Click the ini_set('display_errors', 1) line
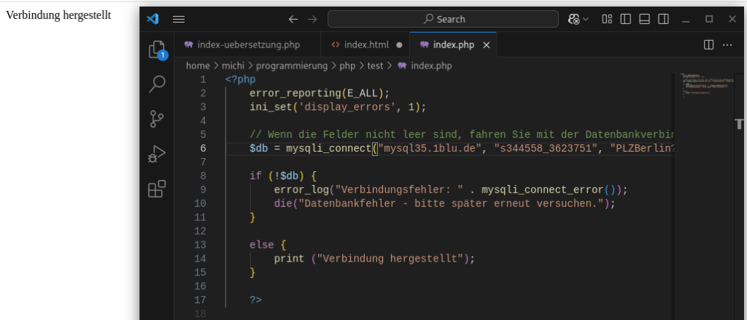 pos(338,106)
